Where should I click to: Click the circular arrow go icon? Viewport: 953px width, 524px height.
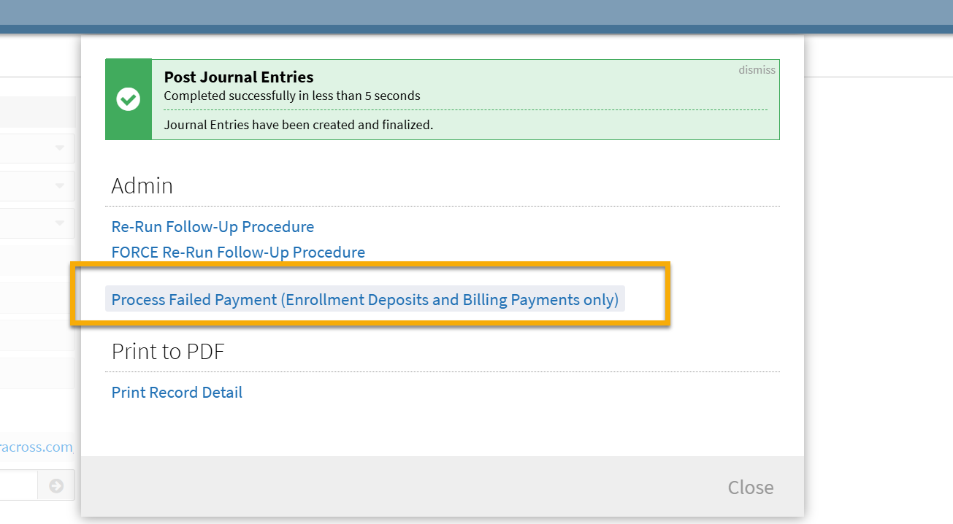56,485
